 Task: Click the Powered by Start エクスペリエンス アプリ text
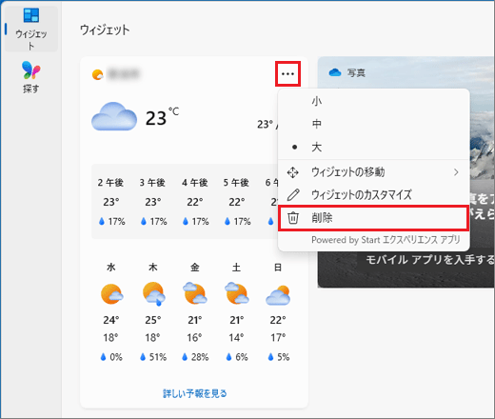(x=386, y=240)
